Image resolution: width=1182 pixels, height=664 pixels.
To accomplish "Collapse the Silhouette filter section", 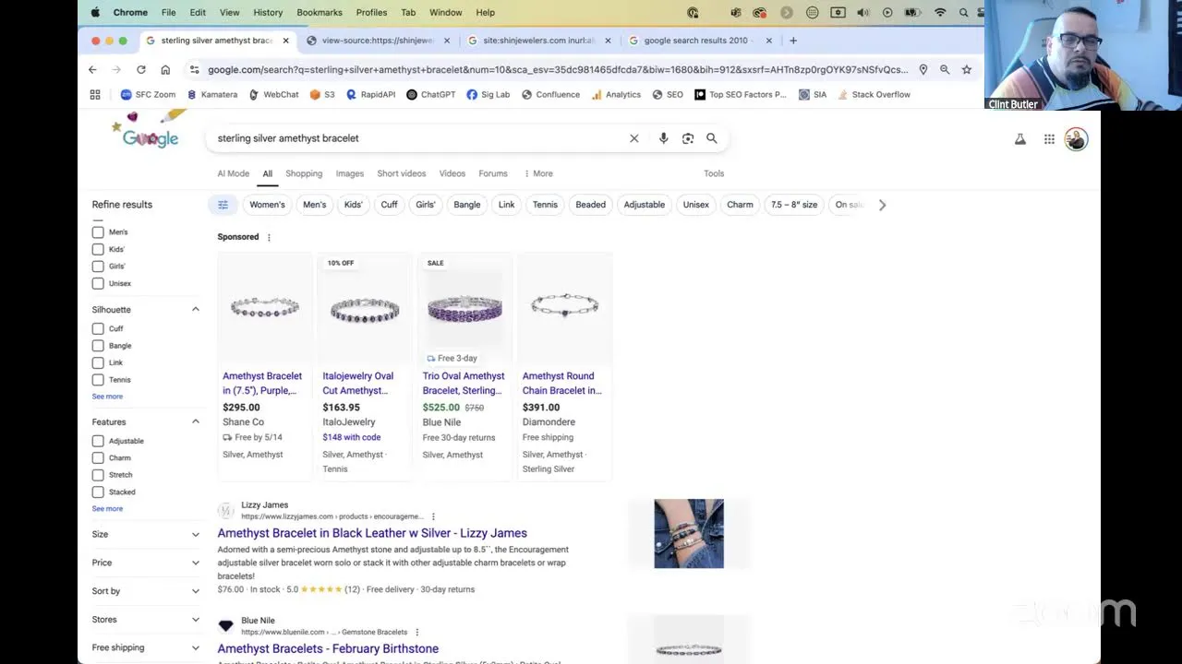I will 196,310.
